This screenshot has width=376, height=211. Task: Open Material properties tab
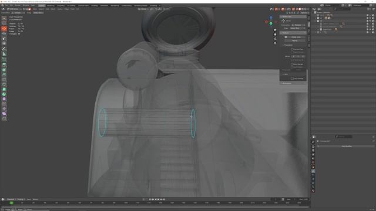pyautogui.click(x=313, y=190)
